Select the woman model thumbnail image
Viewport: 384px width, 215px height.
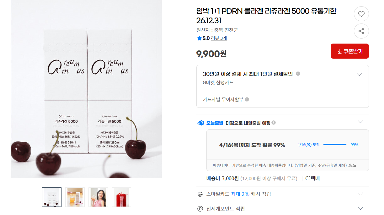[98, 197]
